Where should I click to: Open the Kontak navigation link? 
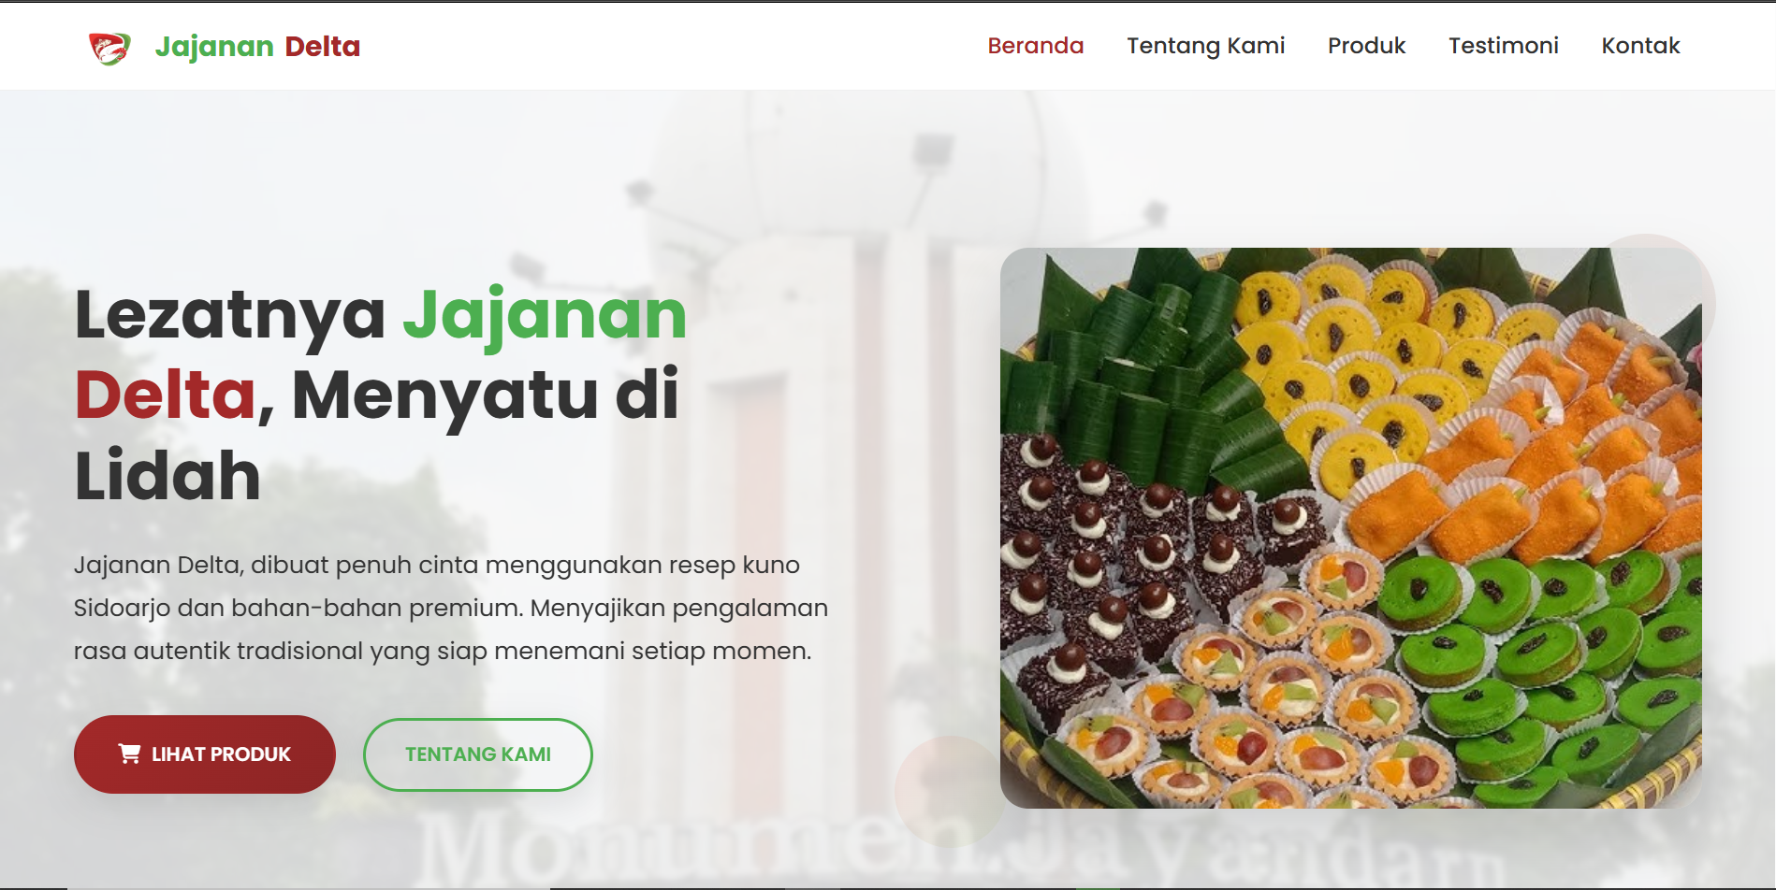[x=1640, y=46]
